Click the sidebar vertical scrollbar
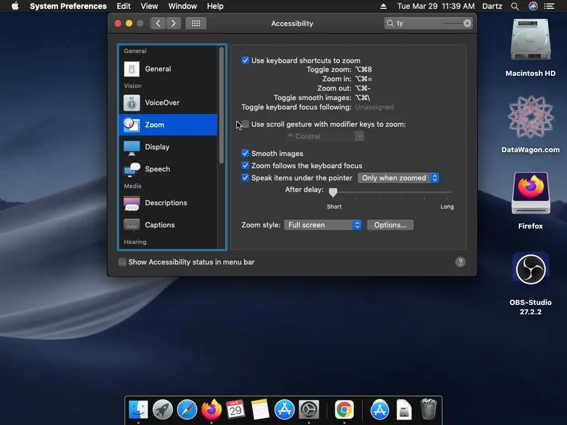This screenshot has width=567, height=425. pos(221,105)
